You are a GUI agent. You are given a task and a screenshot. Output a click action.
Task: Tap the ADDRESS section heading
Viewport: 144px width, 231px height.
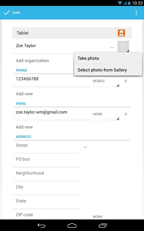(x=24, y=137)
